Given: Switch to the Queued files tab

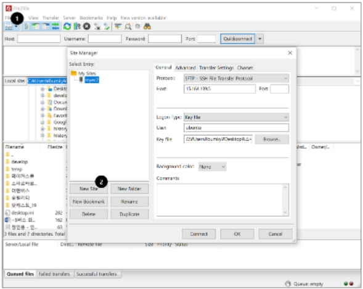Looking at the screenshot, I should [x=20, y=274].
